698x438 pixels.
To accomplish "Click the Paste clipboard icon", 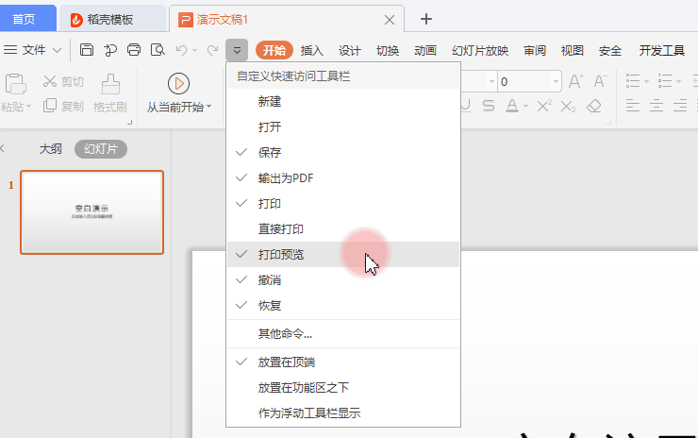I will (16, 84).
